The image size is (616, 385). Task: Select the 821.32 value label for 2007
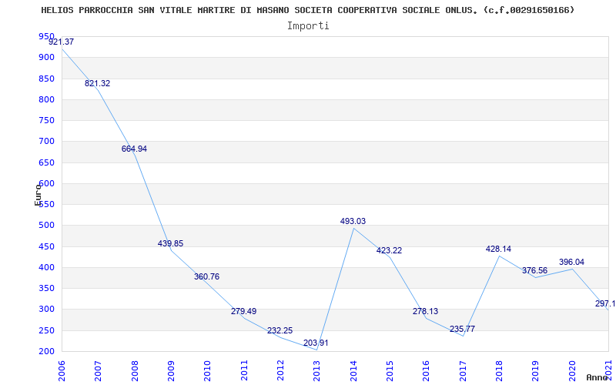tap(98, 83)
